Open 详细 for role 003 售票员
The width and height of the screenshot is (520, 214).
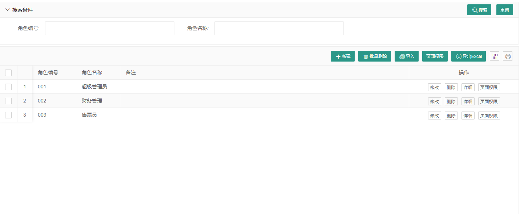468,115
